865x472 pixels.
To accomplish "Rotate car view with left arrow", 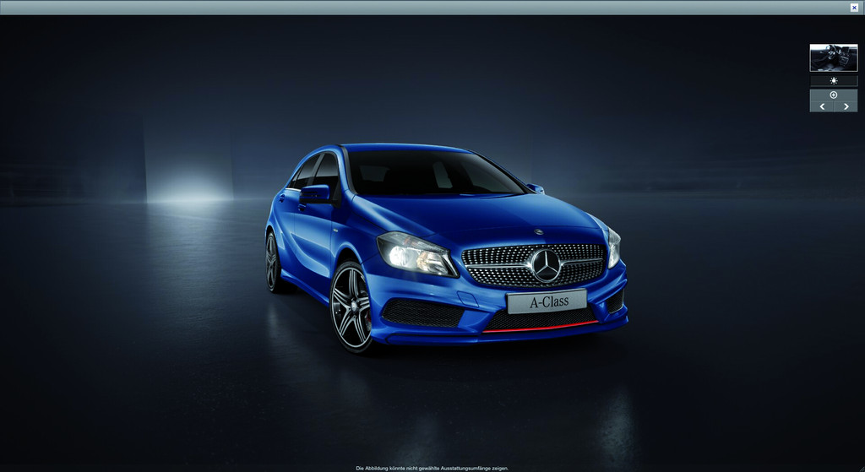I will click(821, 106).
